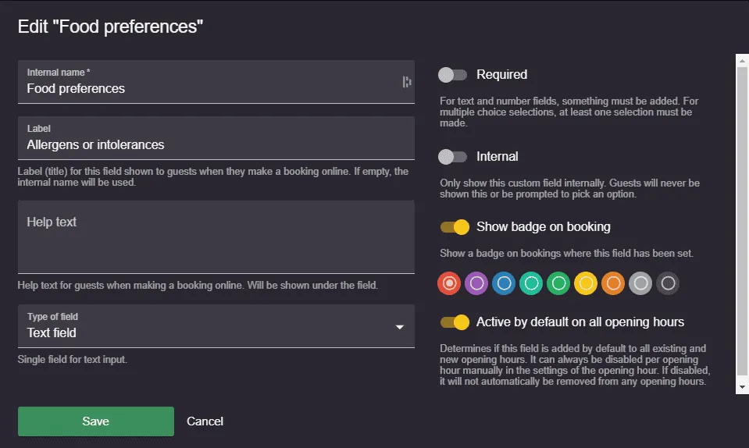The width and height of the screenshot is (749, 448).
Task: Select the light gray badge color
Action: (640, 283)
